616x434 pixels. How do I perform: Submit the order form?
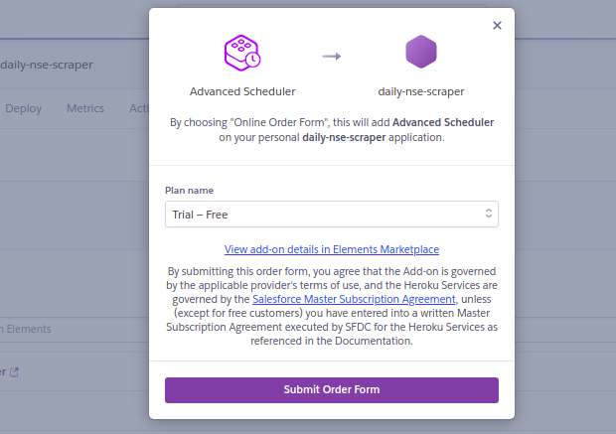point(332,390)
